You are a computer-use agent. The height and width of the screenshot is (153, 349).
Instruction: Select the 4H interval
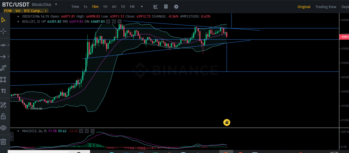tap(114, 7)
